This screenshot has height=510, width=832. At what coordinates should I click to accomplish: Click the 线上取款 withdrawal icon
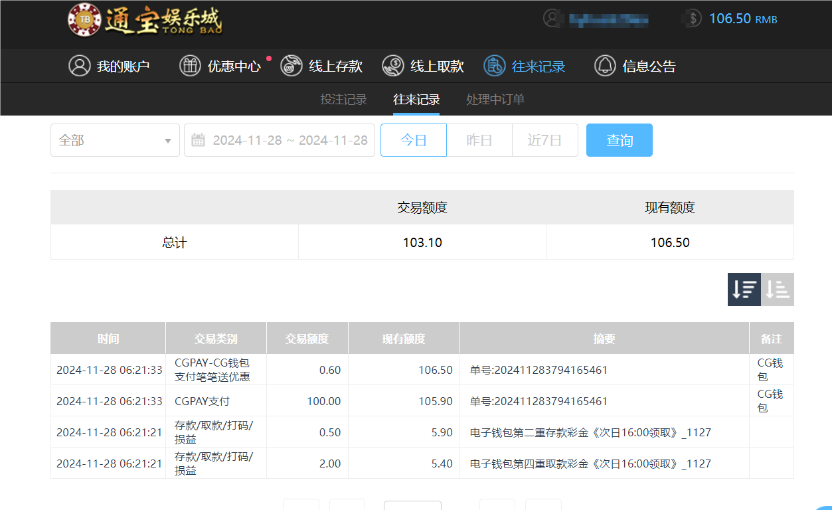(x=393, y=66)
